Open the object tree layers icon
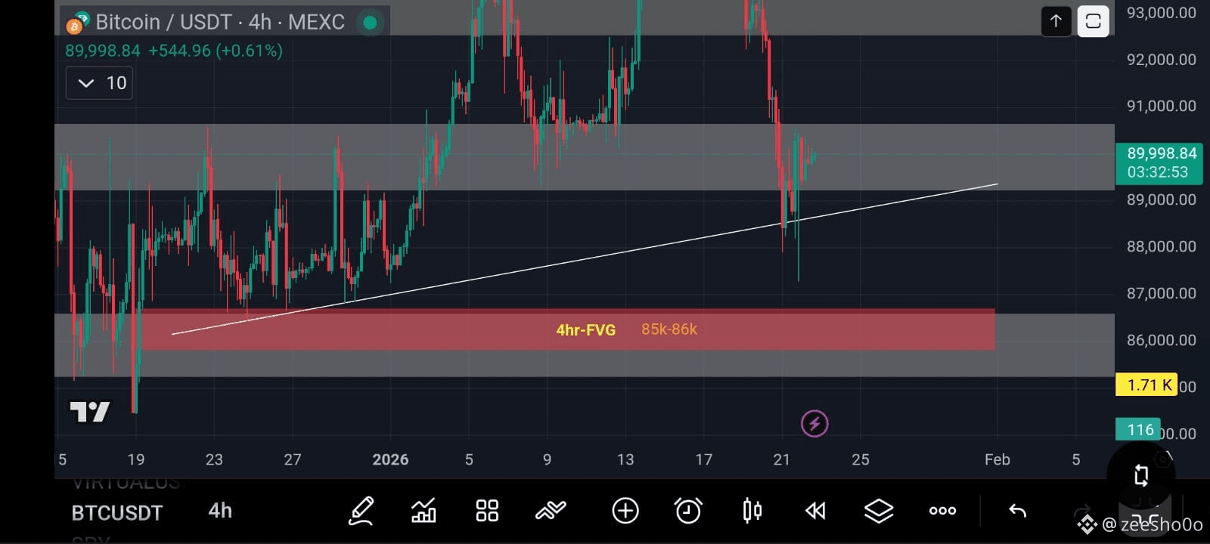The image size is (1210, 544). [x=879, y=512]
